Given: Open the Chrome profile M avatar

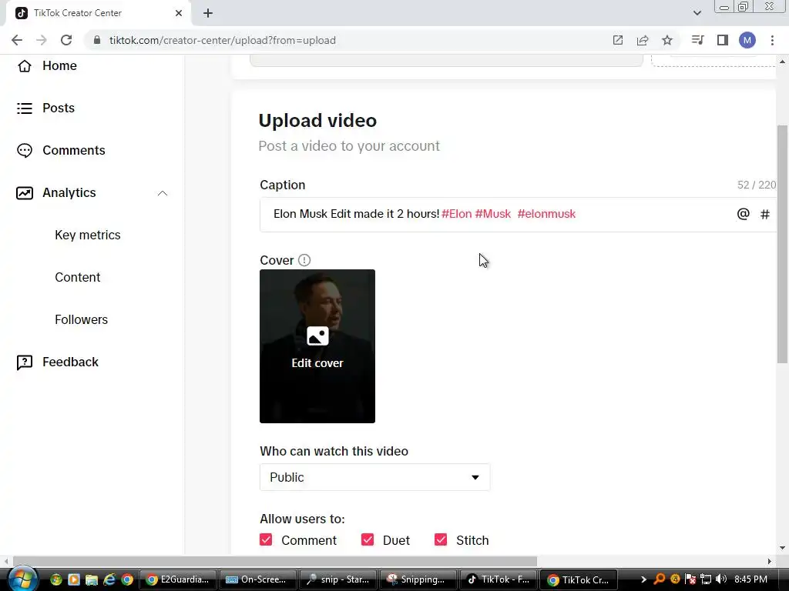Looking at the screenshot, I should click(747, 40).
